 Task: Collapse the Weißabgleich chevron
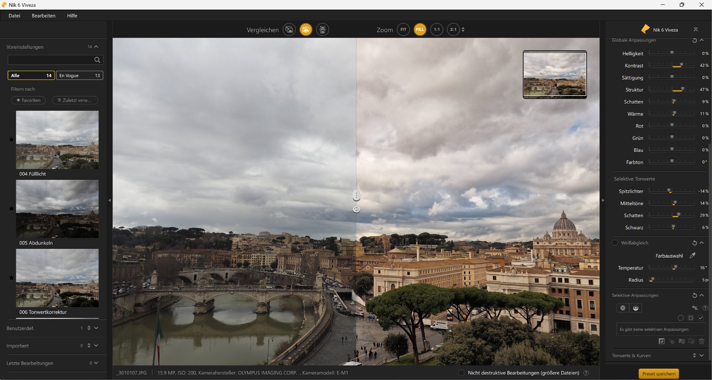[x=702, y=243]
